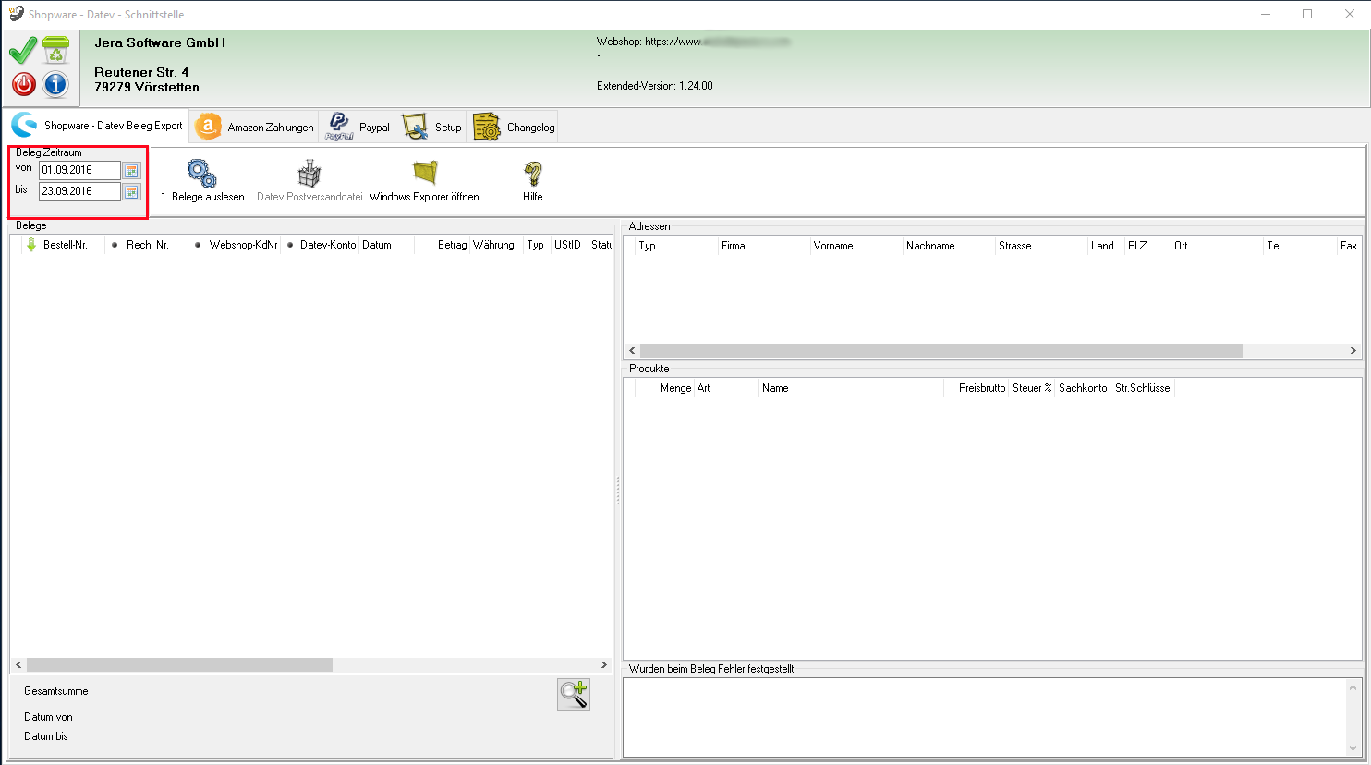This screenshot has height=765, width=1371.
Task: Click the green recycle bin icon
Action: [55, 51]
